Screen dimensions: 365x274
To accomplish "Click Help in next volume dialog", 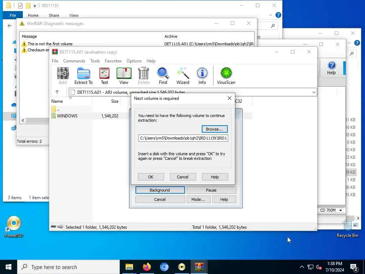I will pyautogui.click(x=215, y=177).
